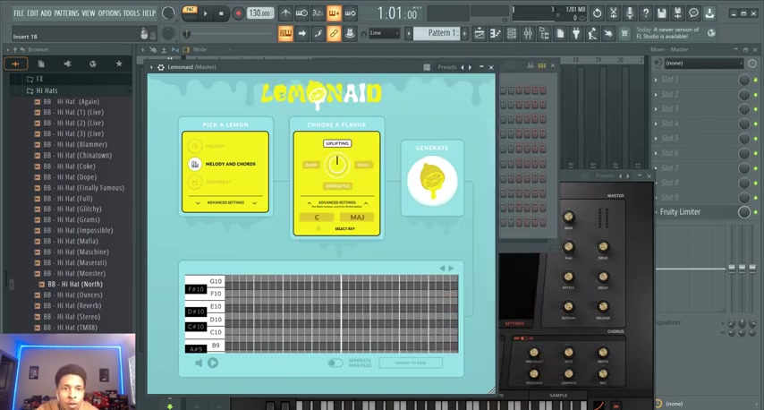Click the download arrow icon in toolbar

[x=709, y=13]
